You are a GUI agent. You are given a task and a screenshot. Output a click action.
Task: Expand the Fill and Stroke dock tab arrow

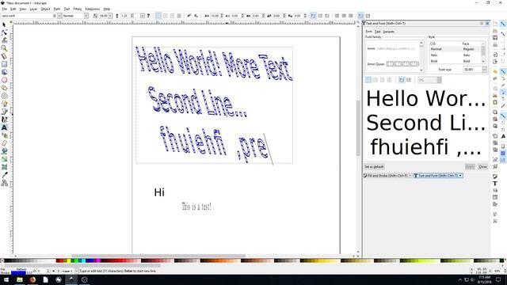tap(410, 176)
